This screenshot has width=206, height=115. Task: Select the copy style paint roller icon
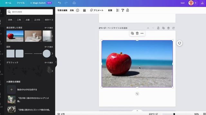[x=123, y=10]
